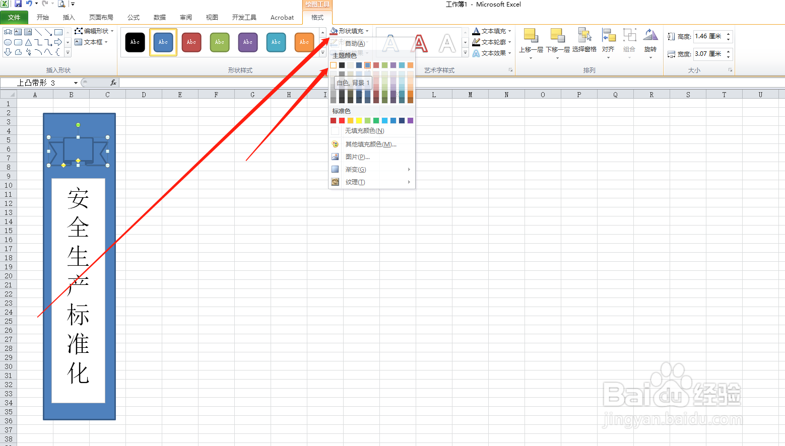Click column header D
The image size is (785, 446).
[x=144, y=95]
